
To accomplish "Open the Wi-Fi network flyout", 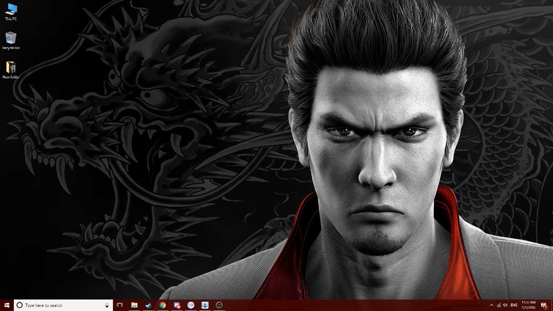I will [499, 305].
